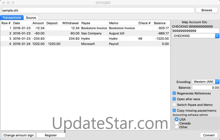Click the 234.83 withdrawal cell

71,39
